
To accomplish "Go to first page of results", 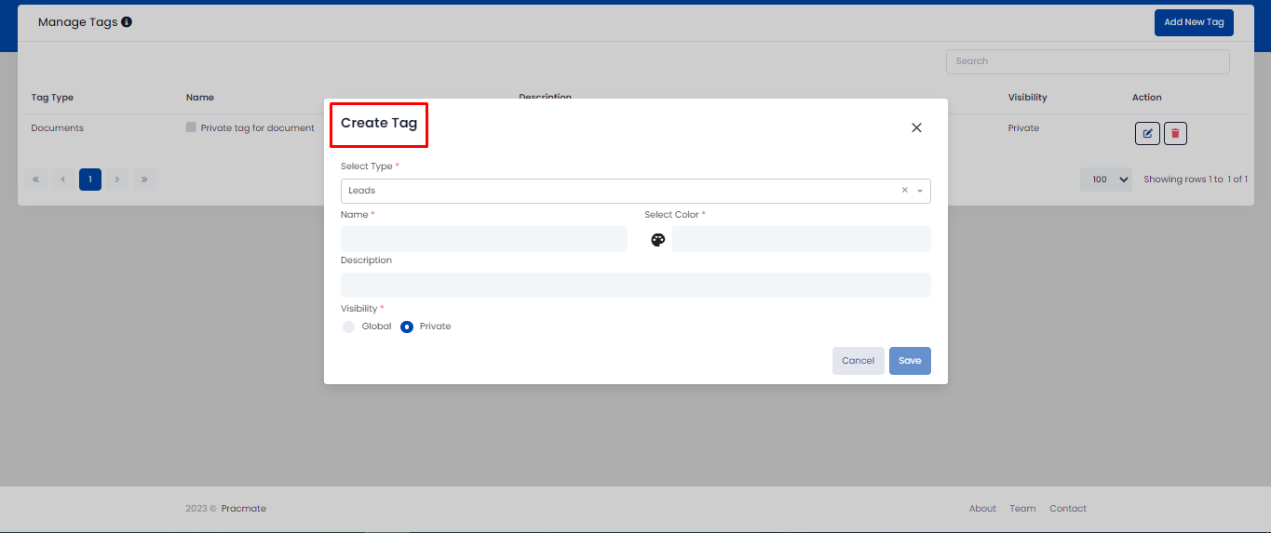I will 36,180.
